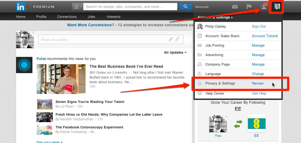Screen dimensions: 301x143
Task: Click the search people and jobs field
Action: [130, 7]
